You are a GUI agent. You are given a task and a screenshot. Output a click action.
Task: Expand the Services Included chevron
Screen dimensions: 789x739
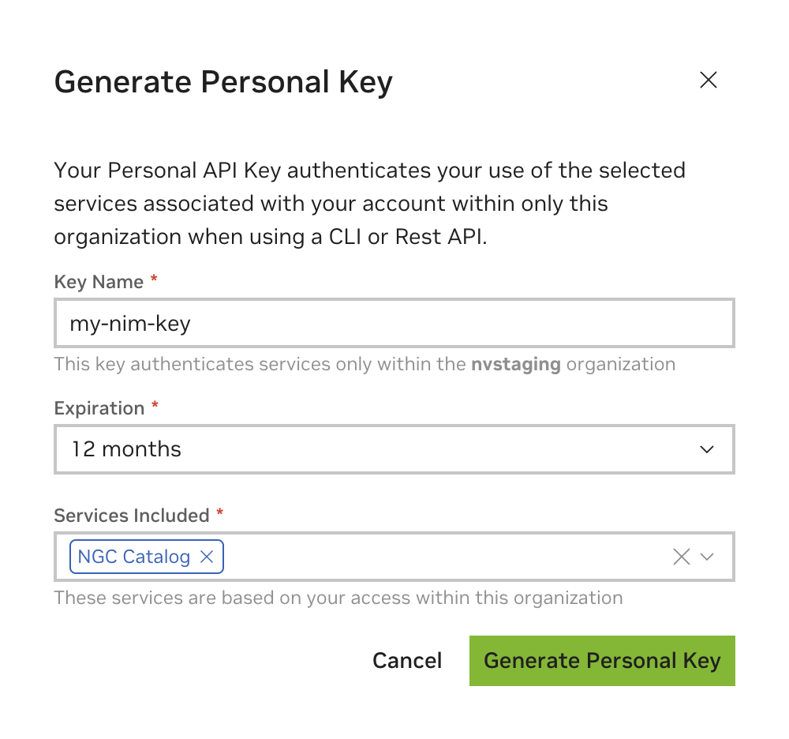click(707, 557)
